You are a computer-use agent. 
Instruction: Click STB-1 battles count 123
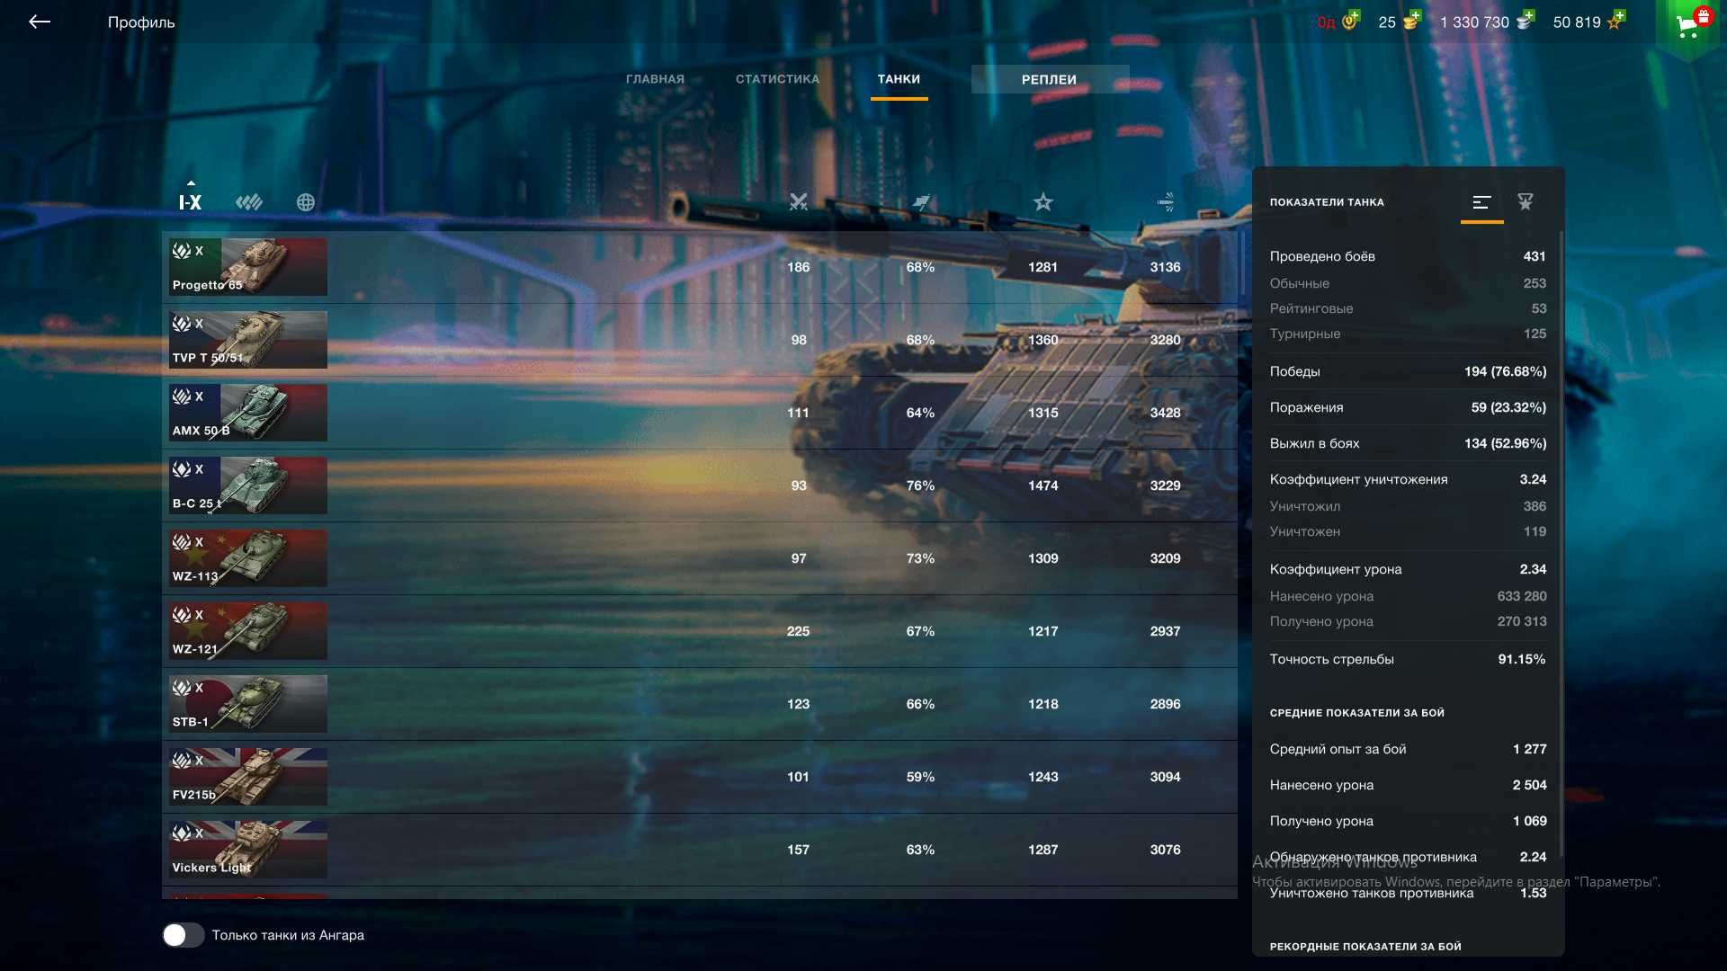coord(798,704)
